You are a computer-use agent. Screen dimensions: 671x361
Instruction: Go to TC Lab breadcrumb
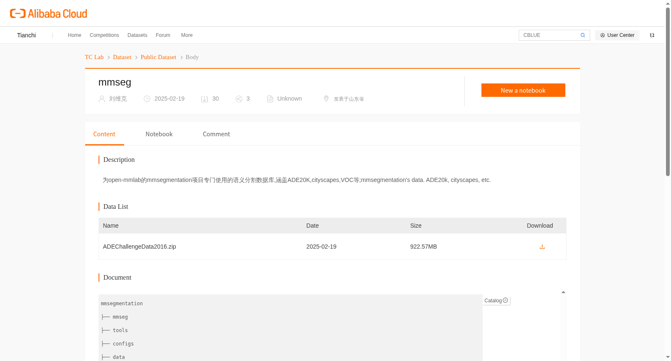(94, 57)
